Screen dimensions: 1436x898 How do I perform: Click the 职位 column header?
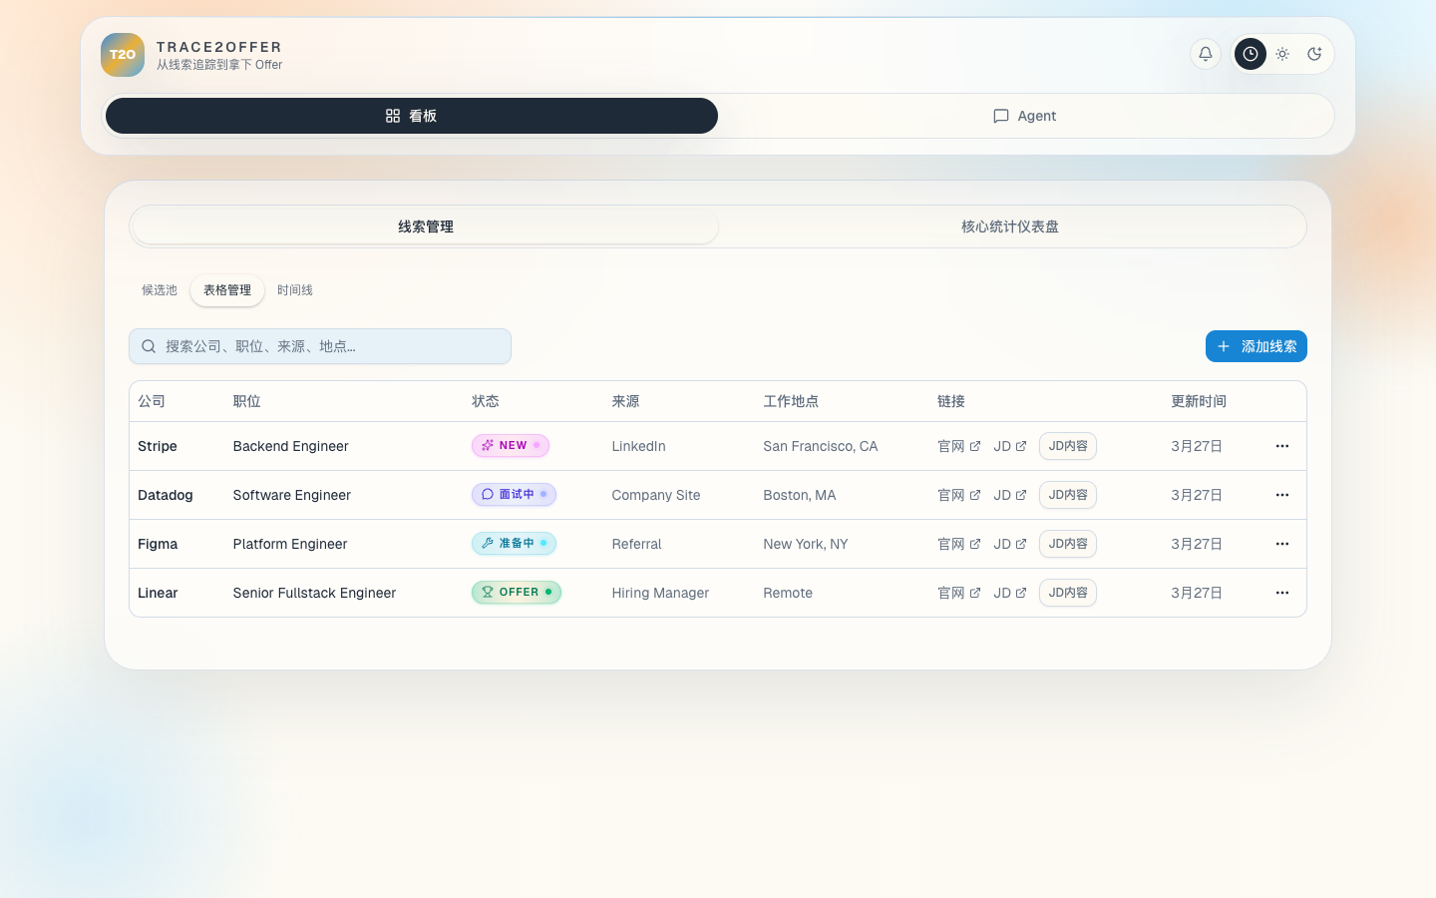(246, 401)
